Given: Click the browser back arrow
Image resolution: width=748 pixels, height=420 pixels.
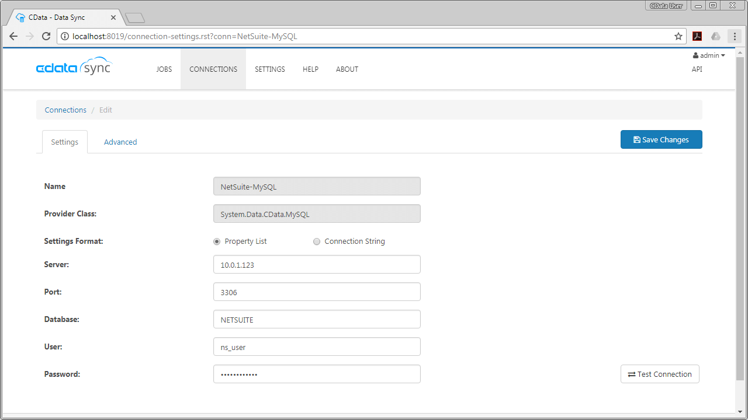Looking at the screenshot, I should coord(13,36).
